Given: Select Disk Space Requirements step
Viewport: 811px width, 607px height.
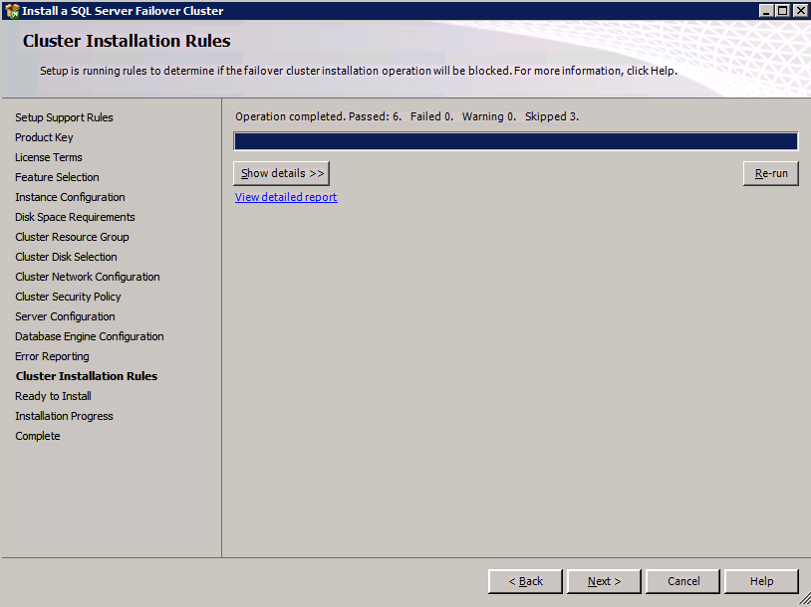Looking at the screenshot, I should click(x=75, y=217).
